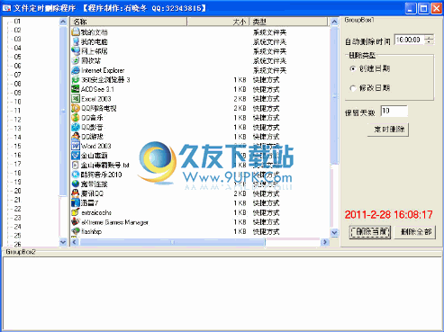Screen dimensions: 444x332
Task: Click the 360安全浏览器 3 icon
Action: [x=76, y=80]
